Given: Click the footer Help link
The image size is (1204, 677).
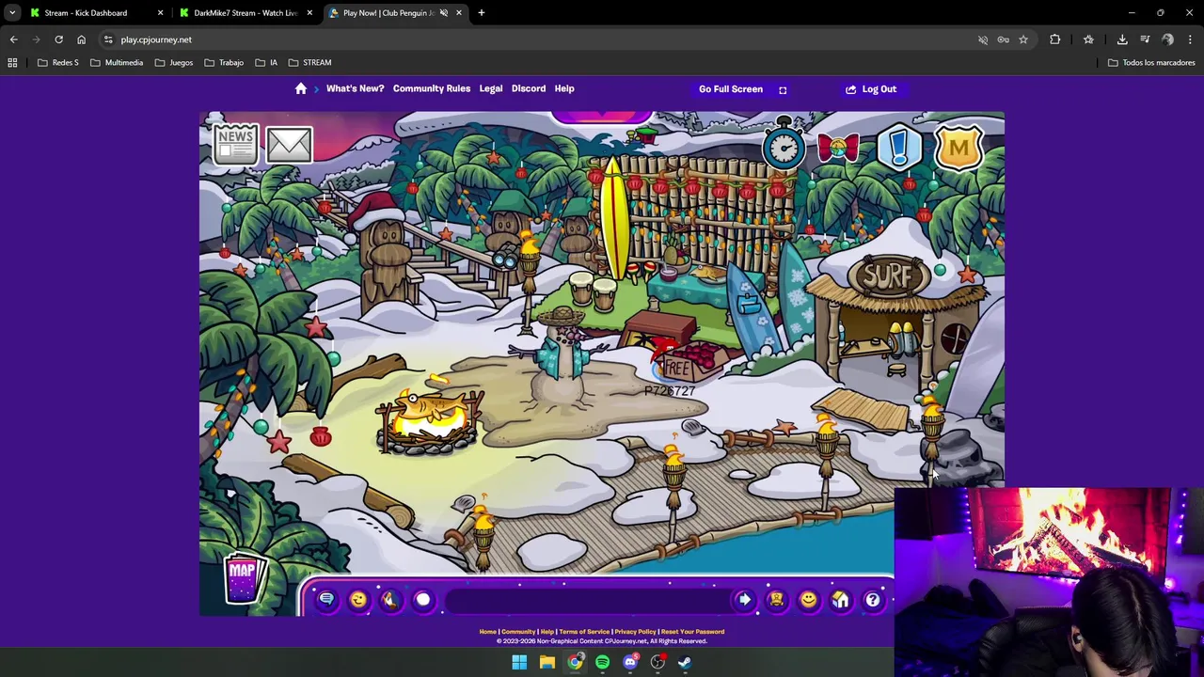Looking at the screenshot, I should (x=547, y=632).
